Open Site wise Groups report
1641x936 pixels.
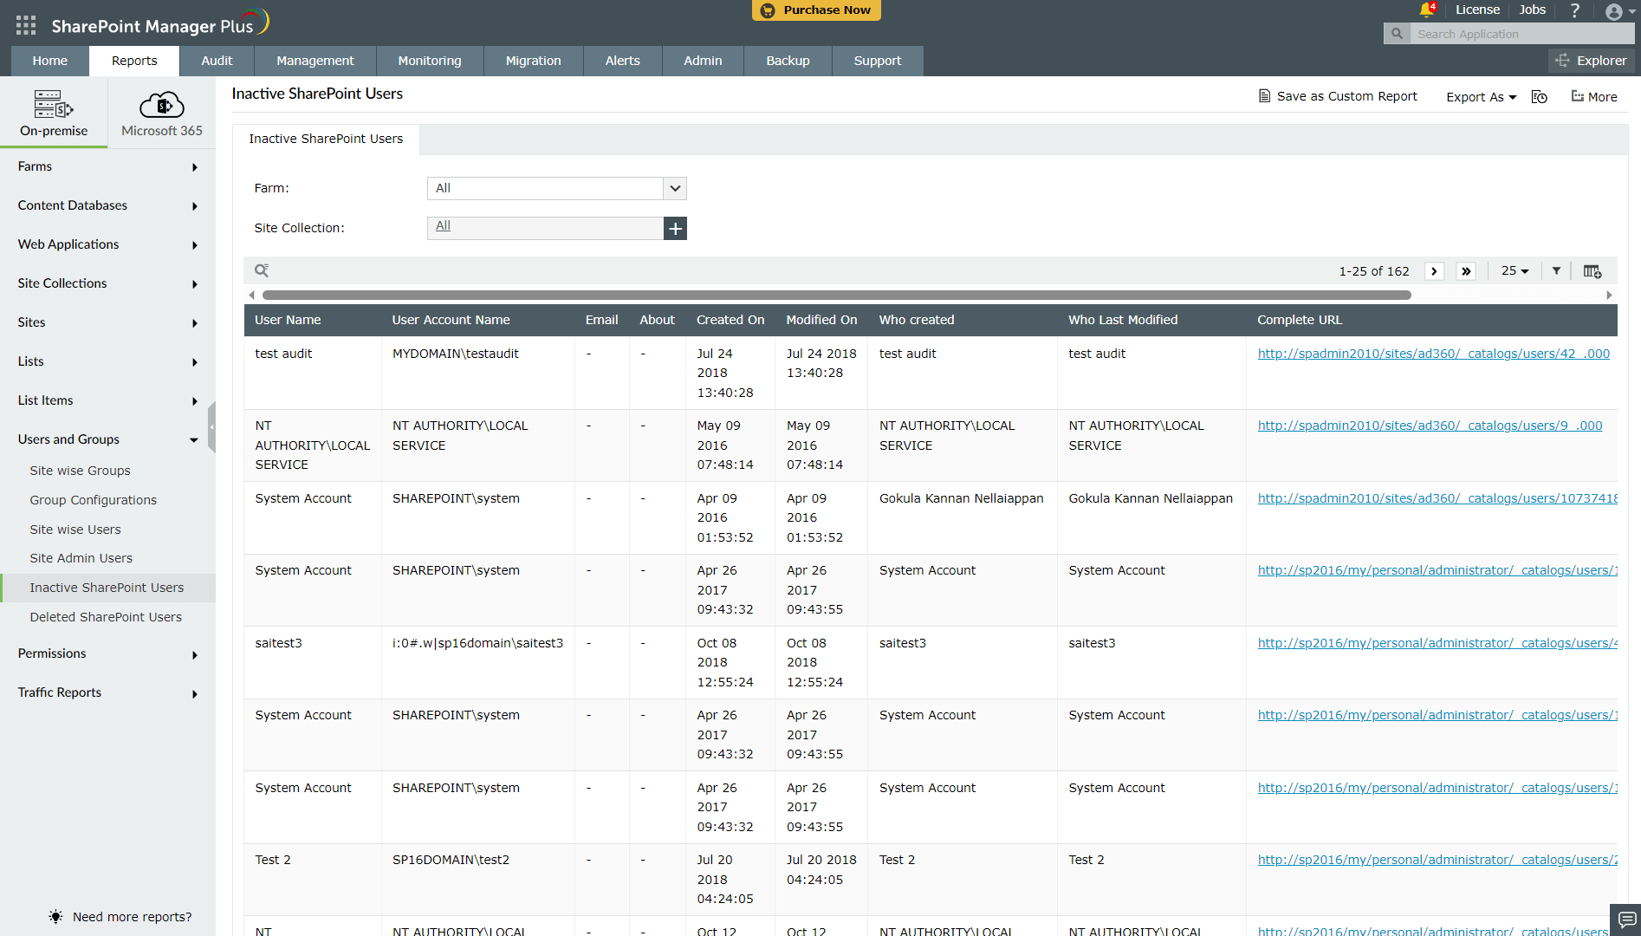80,471
